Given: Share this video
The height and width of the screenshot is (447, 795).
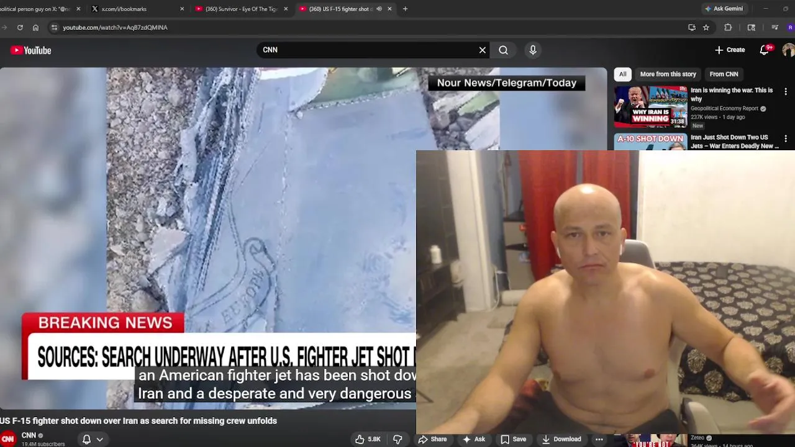Looking at the screenshot, I should pos(432,439).
